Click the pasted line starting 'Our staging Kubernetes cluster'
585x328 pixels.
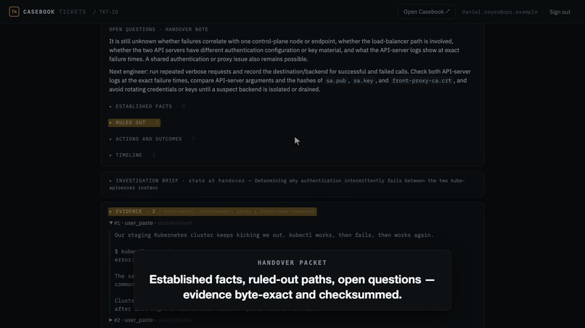274,235
